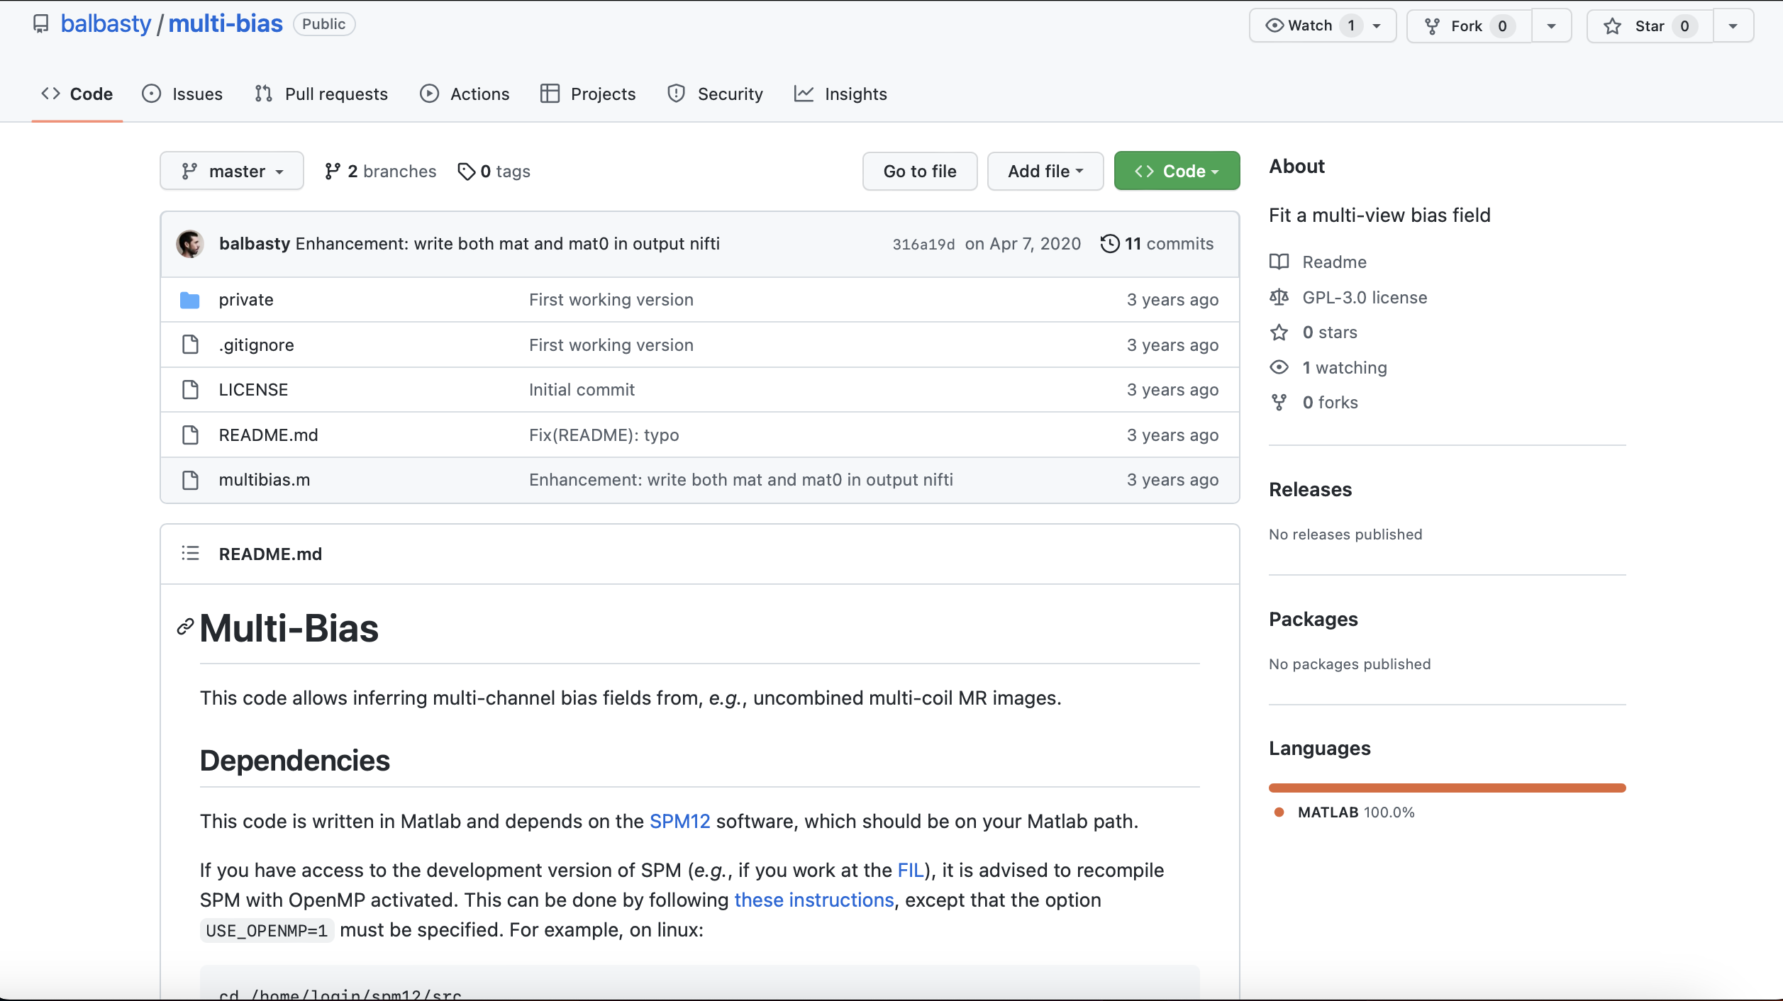This screenshot has width=1783, height=1001.
Task: Click the tags label icon
Action: coord(466,172)
